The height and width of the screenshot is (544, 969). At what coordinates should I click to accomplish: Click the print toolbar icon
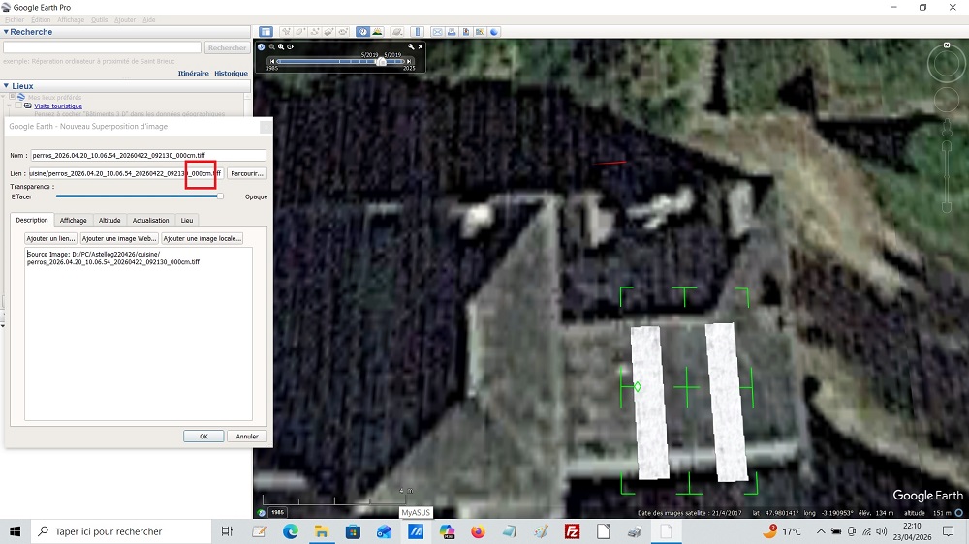point(452,32)
